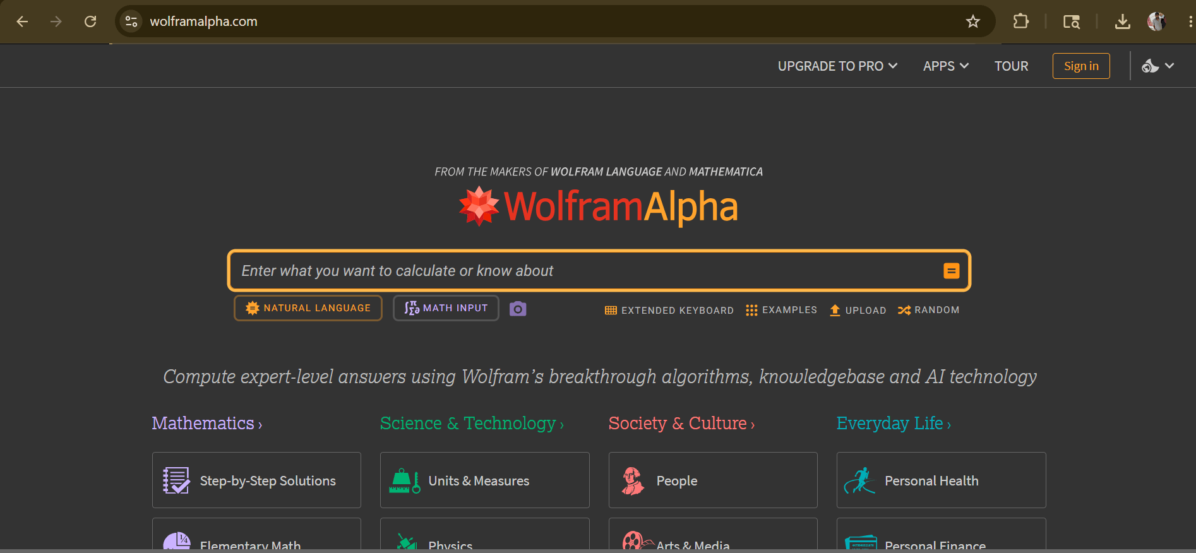Open the Personal Health card
This screenshot has height=553, width=1196.
point(942,480)
